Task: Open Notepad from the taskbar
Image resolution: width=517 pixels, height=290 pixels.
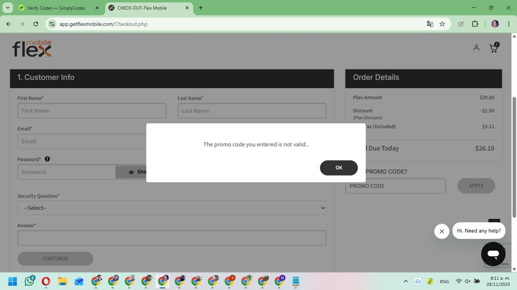Action: (296, 281)
